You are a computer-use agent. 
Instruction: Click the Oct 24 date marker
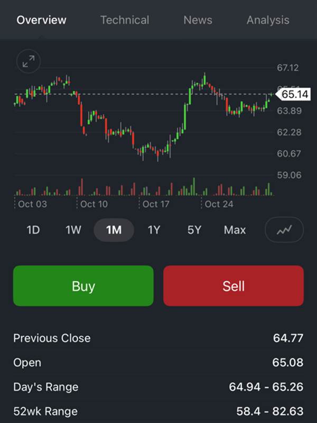[219, 204]
